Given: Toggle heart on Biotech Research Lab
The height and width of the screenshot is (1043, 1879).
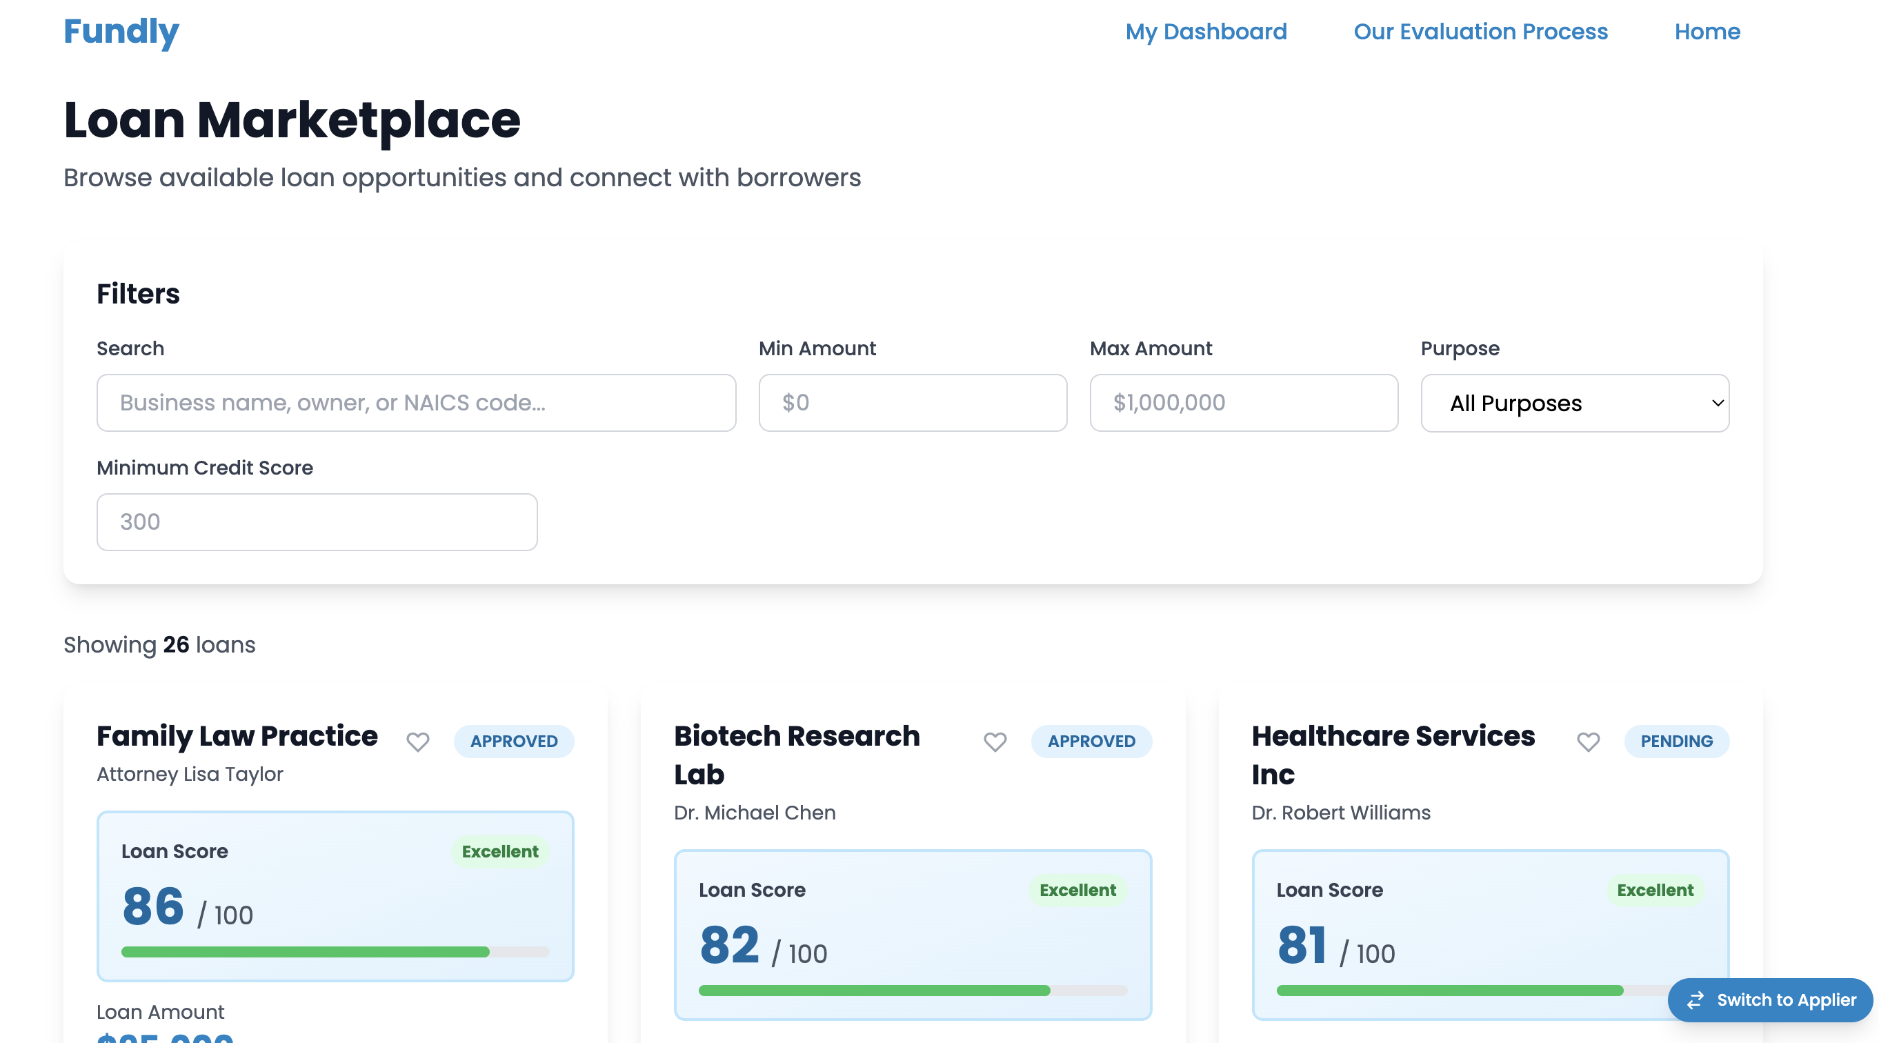Looking at the screenshot, I should click(x=995, y=741).
